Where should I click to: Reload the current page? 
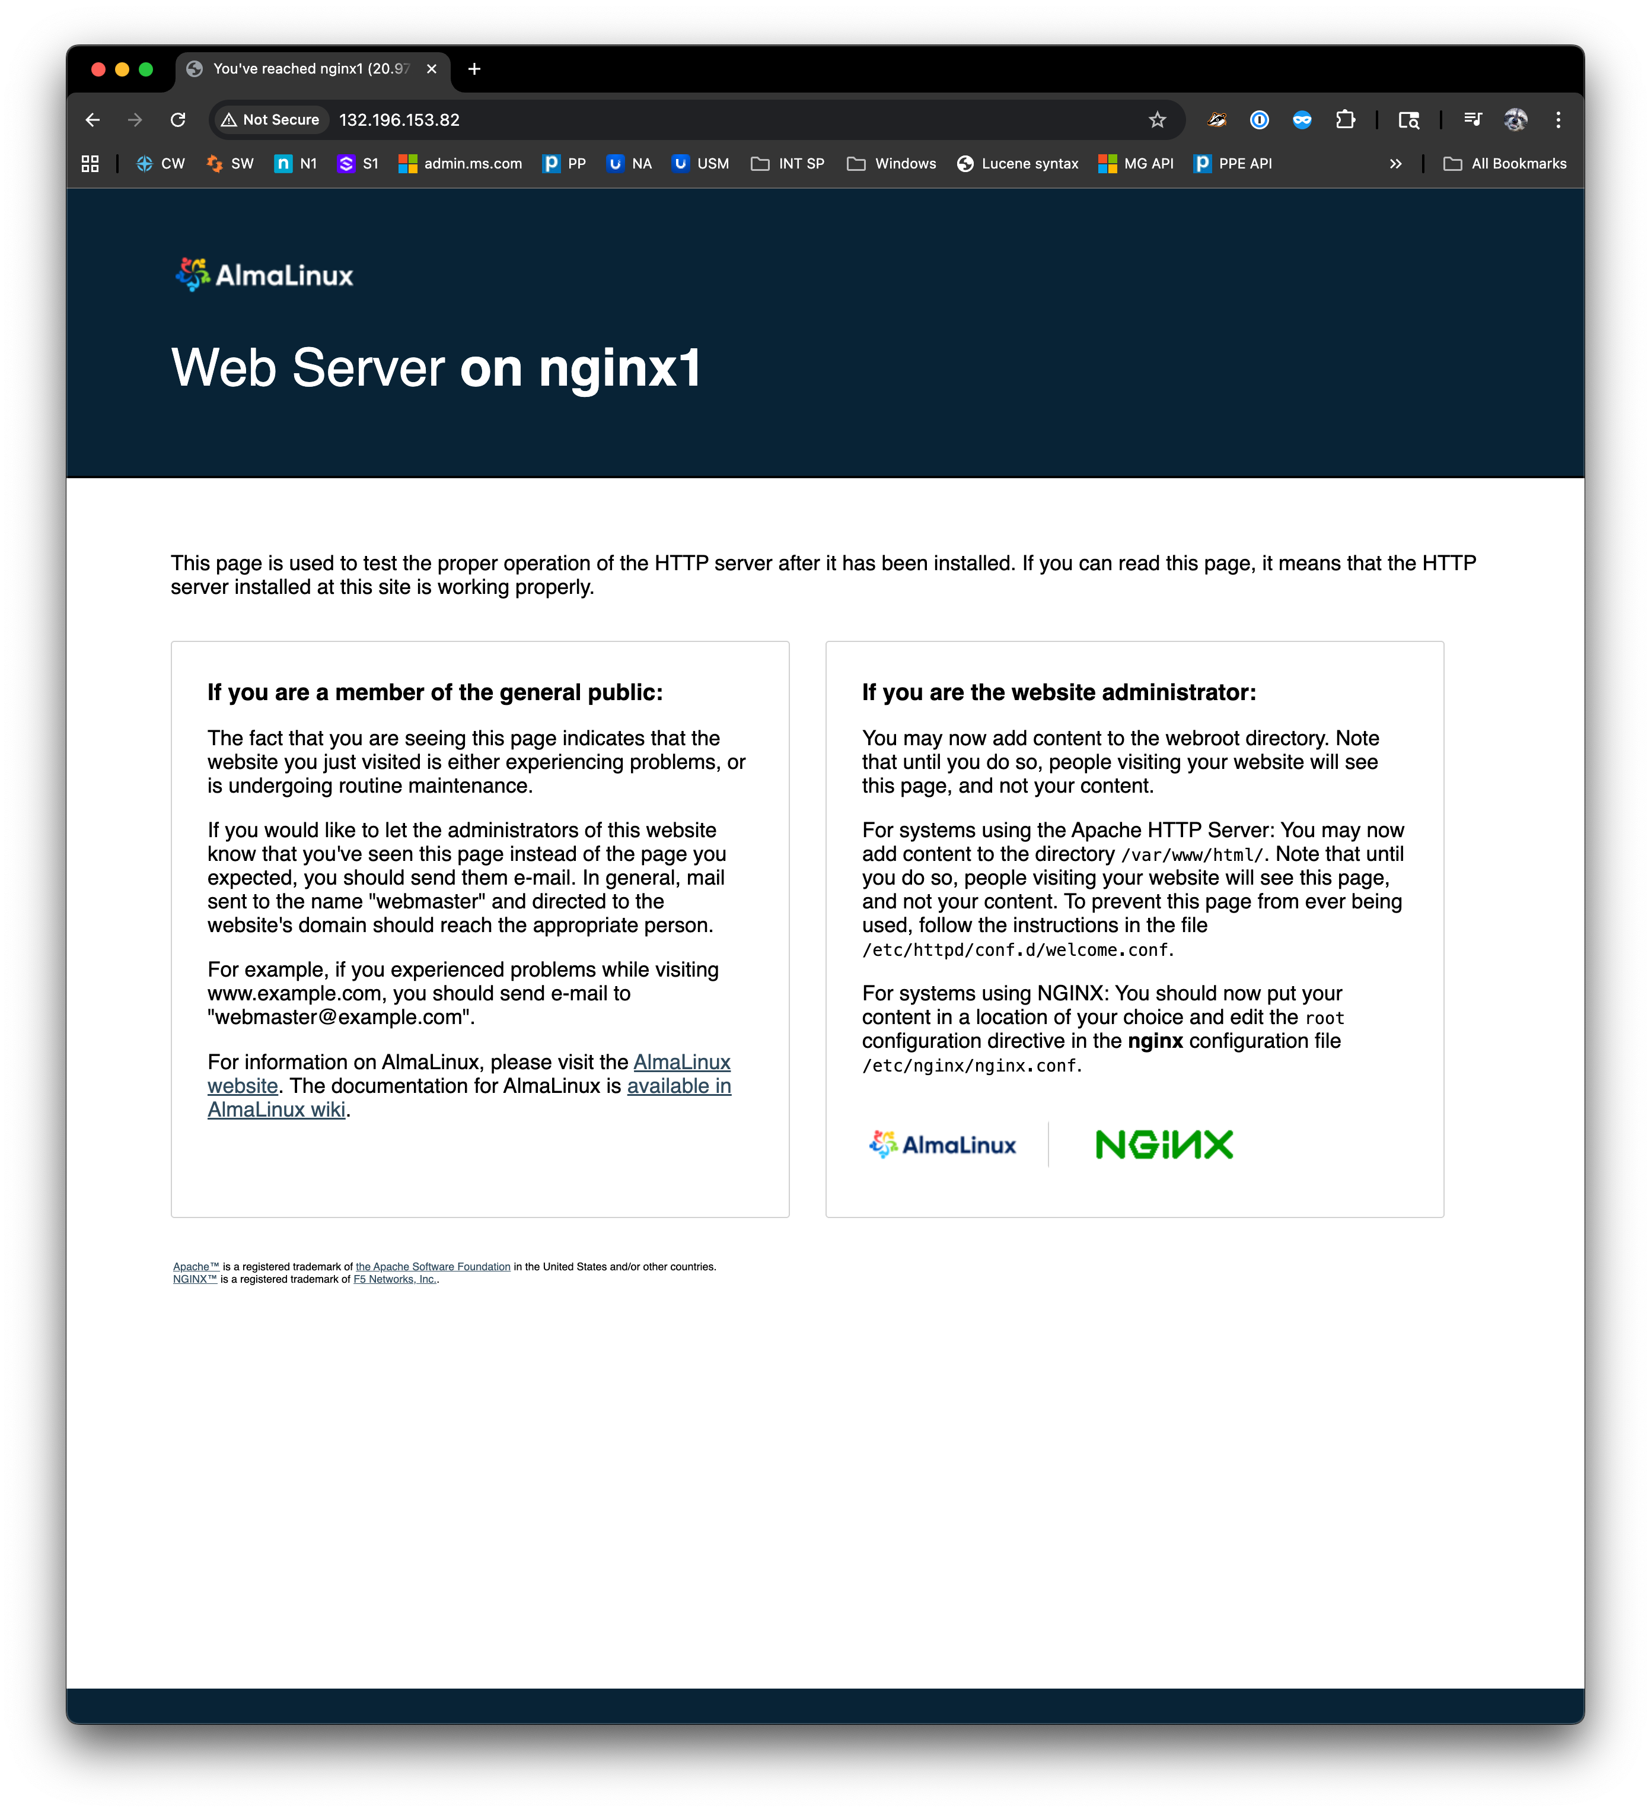pyautogui.click(x=178, y=119)
